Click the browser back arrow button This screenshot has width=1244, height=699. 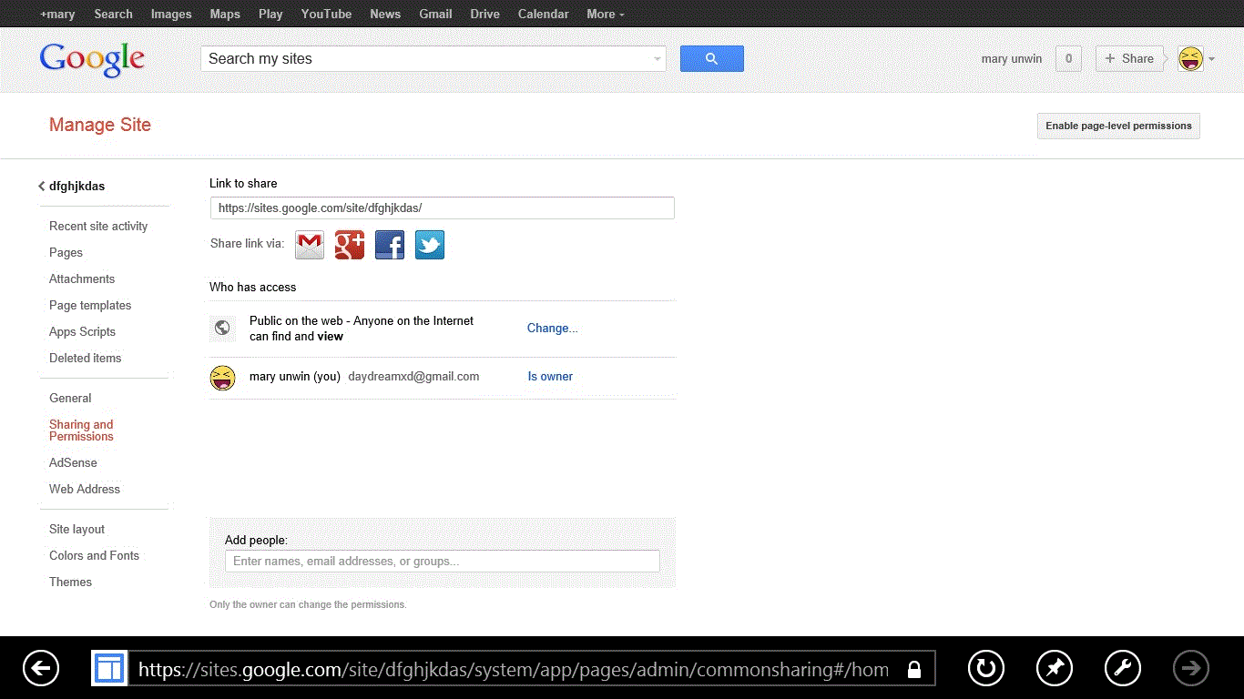(x=41, y=669)
